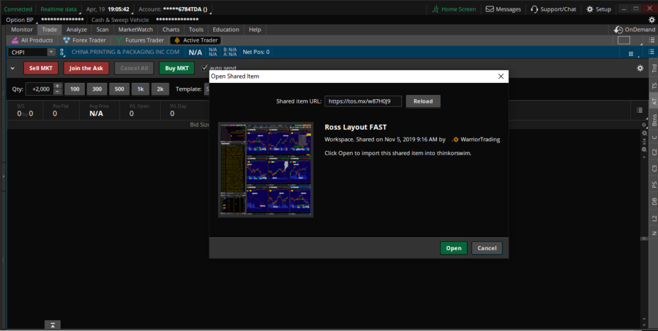Open Scan main tab
The height and width of the screenshot is (331, 658).
[x=102, y=30]
